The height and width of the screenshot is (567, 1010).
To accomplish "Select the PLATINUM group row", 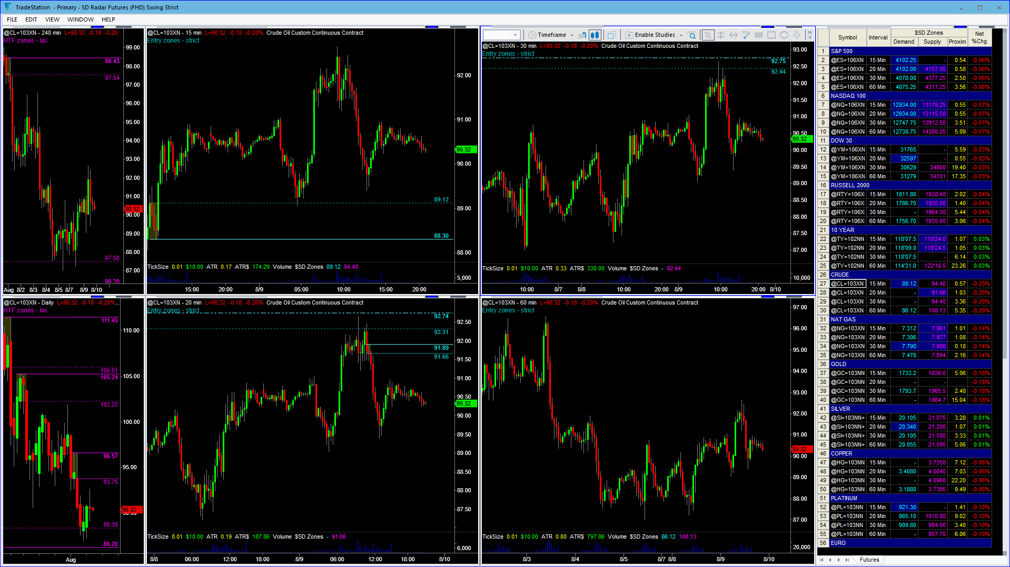I will pos(910,499).
